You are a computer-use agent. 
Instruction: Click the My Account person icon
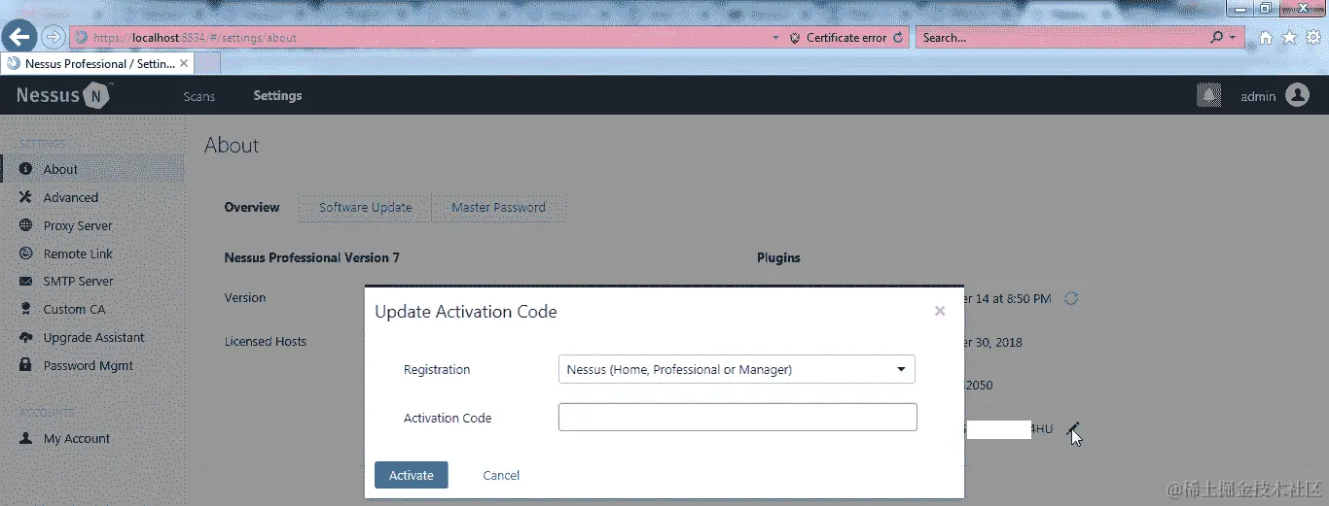click(x=25, y=438)
